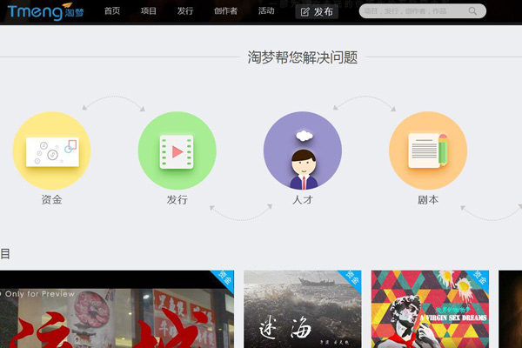The height and width of the screenshot is (348, 522).
Task: Click the blue 资金 ribbon on 迷海 poster
Action: click(350, 278)
